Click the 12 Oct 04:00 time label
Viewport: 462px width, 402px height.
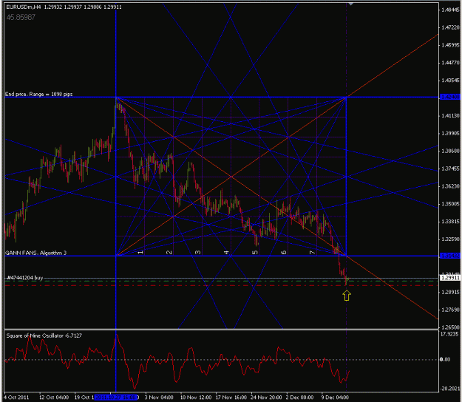(54, 398)
